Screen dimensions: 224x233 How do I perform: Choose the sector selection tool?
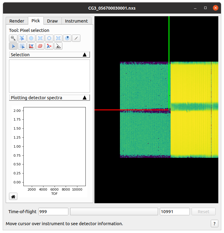tap(67, 38)
